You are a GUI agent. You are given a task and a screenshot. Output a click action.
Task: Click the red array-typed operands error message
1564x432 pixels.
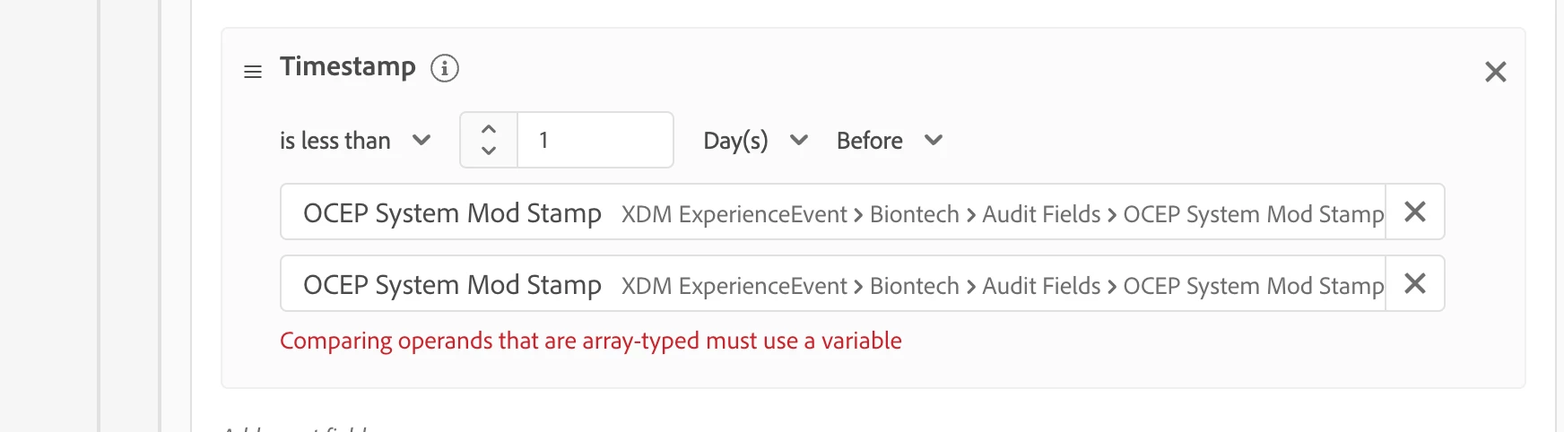point(590,341)
